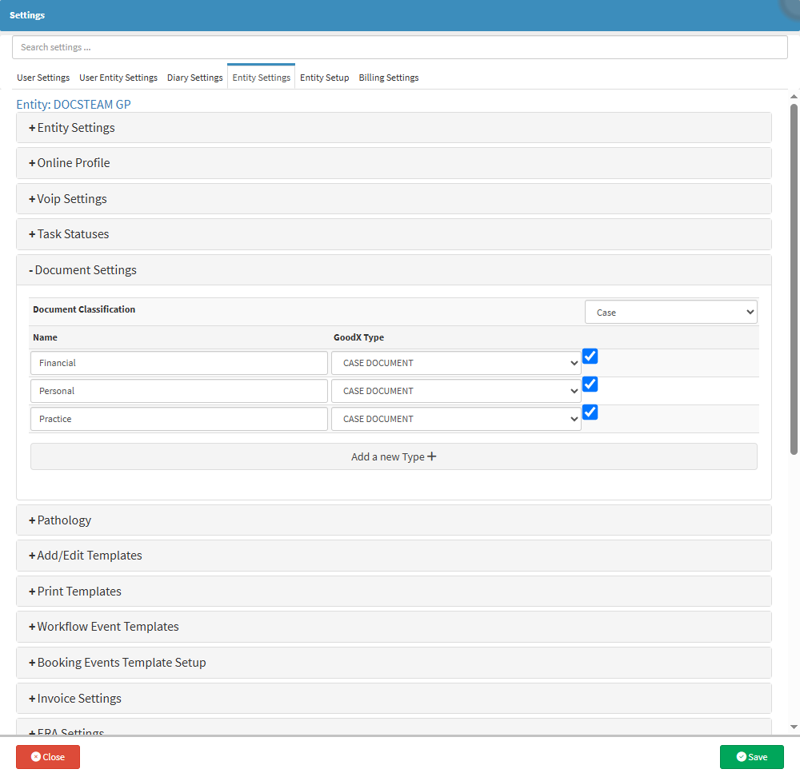Click the checkmark icon in Save button
Viewport: 800px width, 777px height.
tap(741, 757)
